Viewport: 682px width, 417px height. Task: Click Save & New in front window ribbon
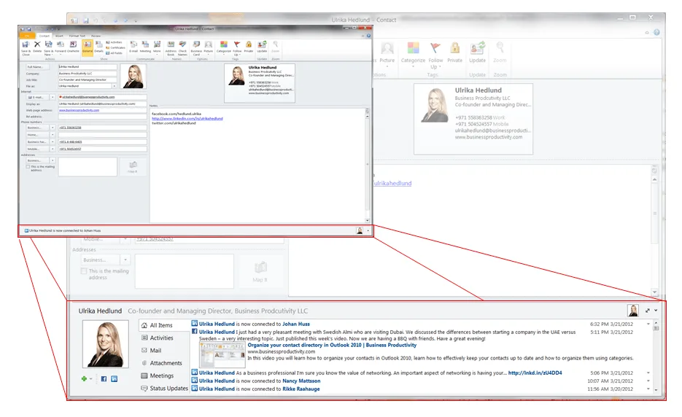coord(48,48)
